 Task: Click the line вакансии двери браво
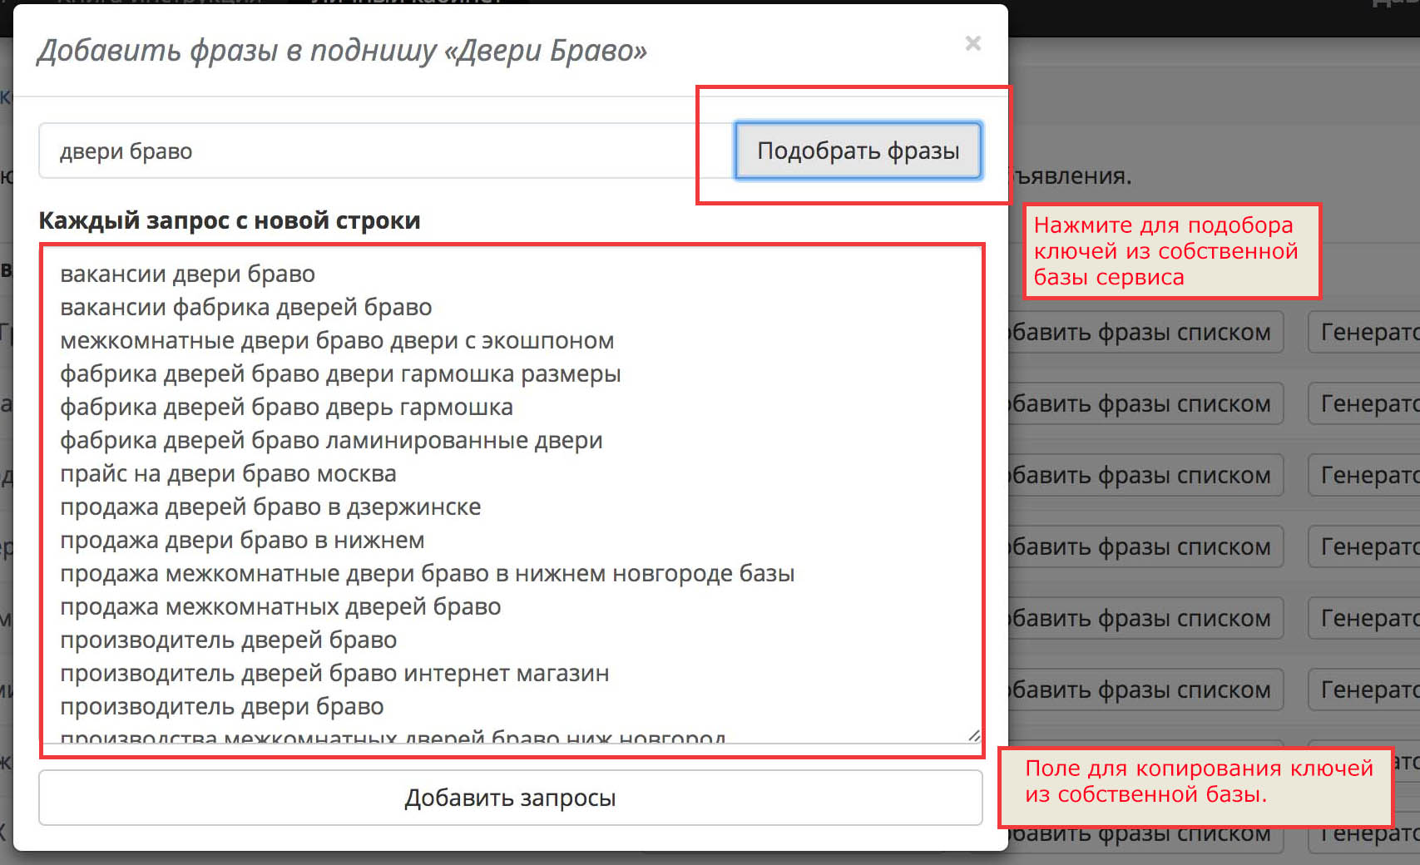point(188,274)
